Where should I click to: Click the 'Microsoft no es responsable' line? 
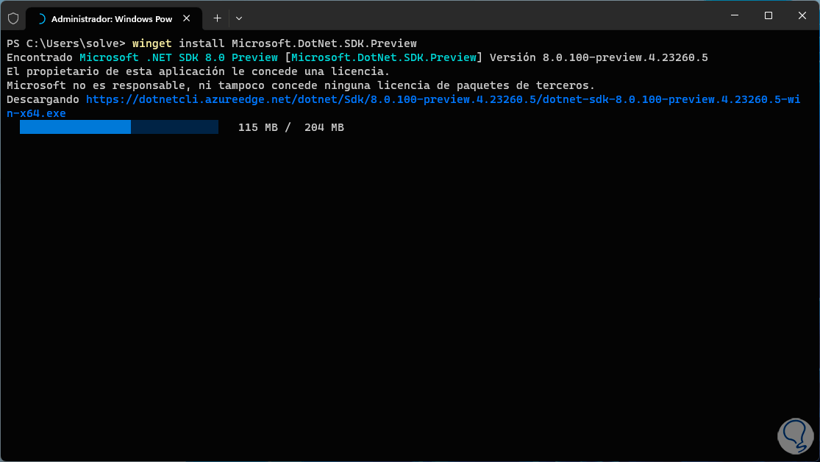(x=301, y=85)
